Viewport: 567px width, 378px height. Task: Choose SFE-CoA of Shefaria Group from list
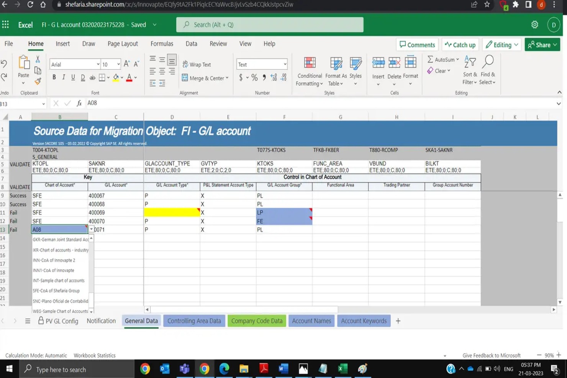(x=56, y=291)
